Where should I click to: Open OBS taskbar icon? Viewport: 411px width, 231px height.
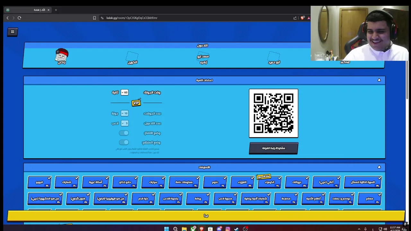[245, 229]
